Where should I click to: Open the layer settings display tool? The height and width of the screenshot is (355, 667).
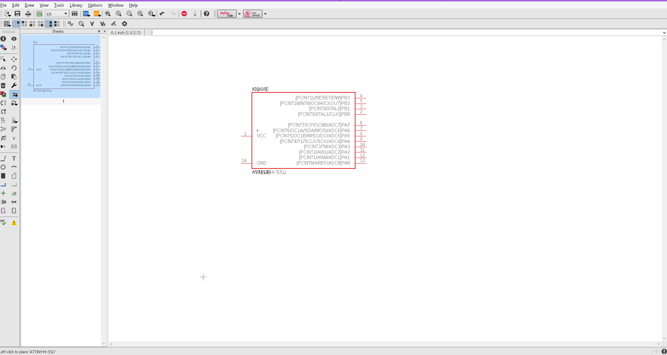point(3,47)
